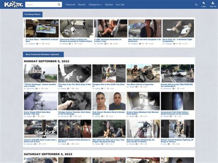
Task: Click the magnifying glass search icon
Action: [x=59, y=5]
